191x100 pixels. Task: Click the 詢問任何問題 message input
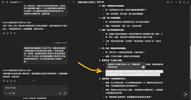click(x=35, y=88)
